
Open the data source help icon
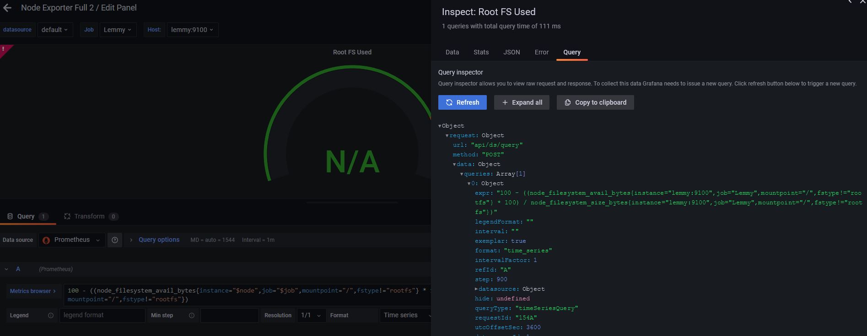[115, 240]
